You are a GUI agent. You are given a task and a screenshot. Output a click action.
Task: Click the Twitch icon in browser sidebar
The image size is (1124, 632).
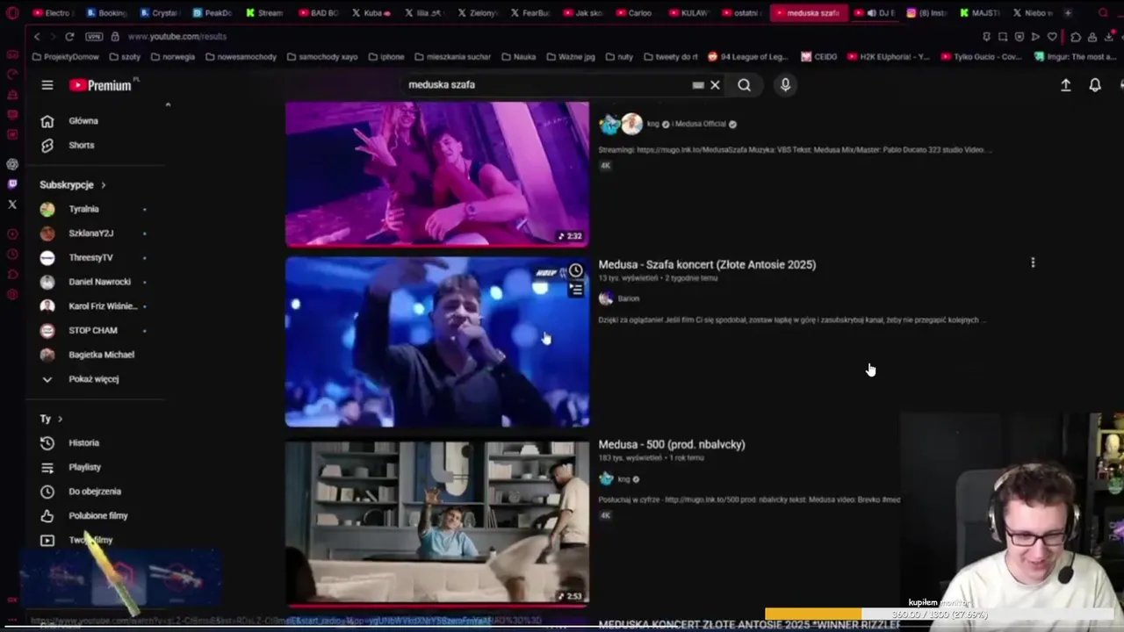pyautogui.click(x=12, y=184)
